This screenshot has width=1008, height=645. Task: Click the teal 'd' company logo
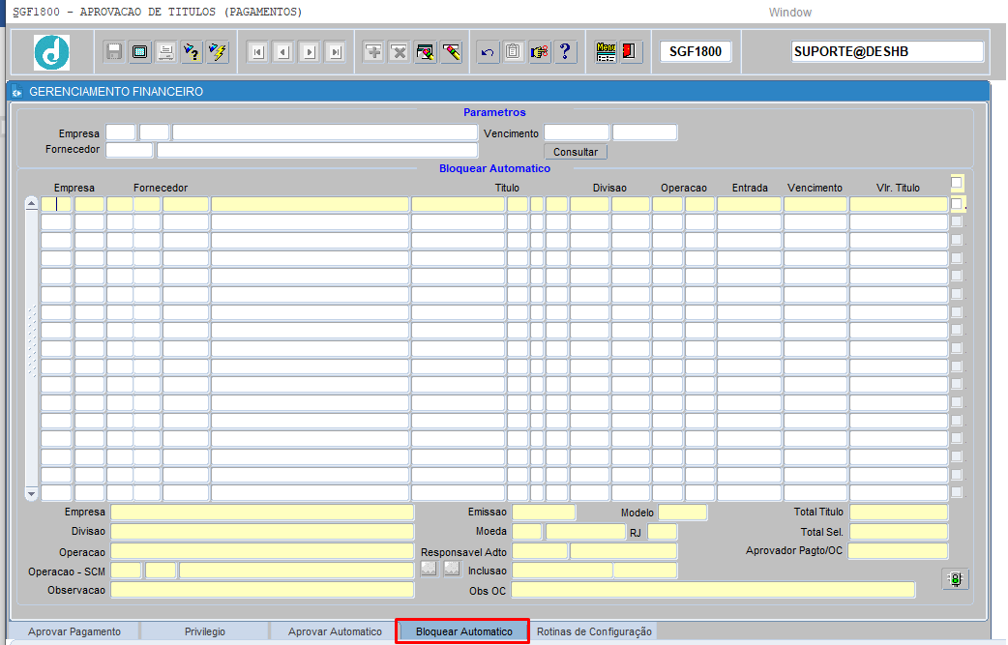[51, 52]
